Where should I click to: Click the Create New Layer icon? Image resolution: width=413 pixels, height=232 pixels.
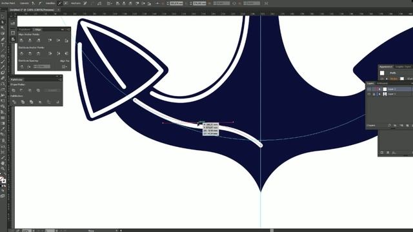[x=407, y=126]
